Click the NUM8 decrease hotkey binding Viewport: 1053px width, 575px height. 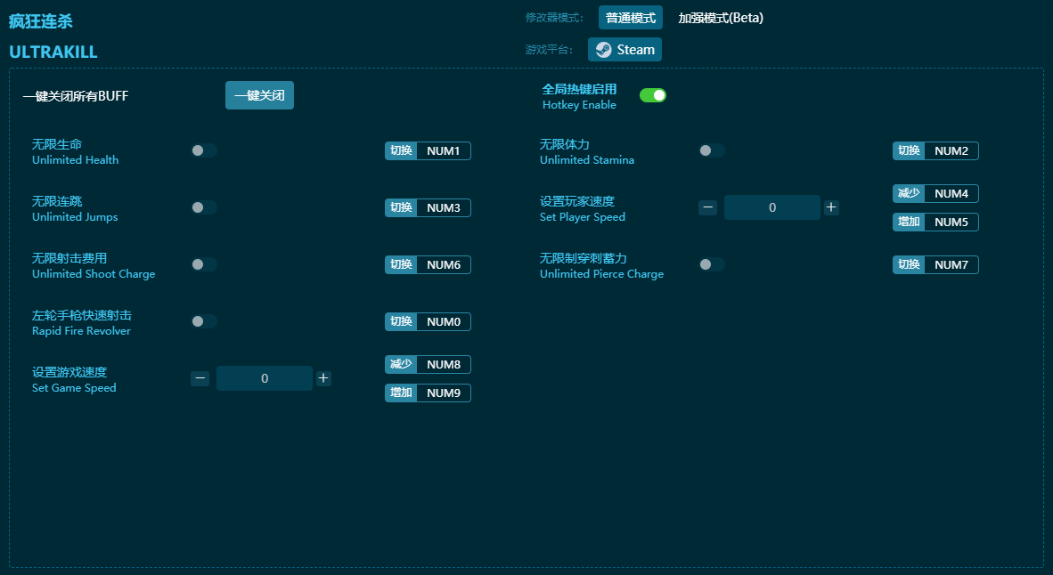[443, 365]
